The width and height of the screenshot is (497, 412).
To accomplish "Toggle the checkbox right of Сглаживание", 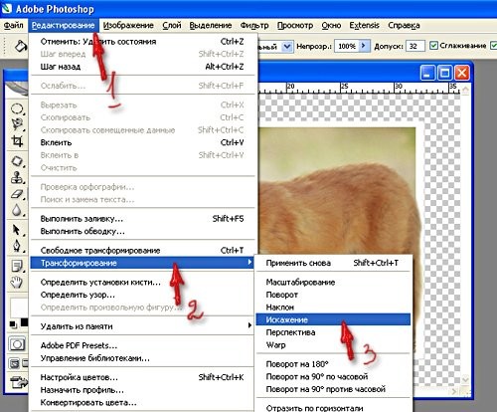I will point(493,46).
